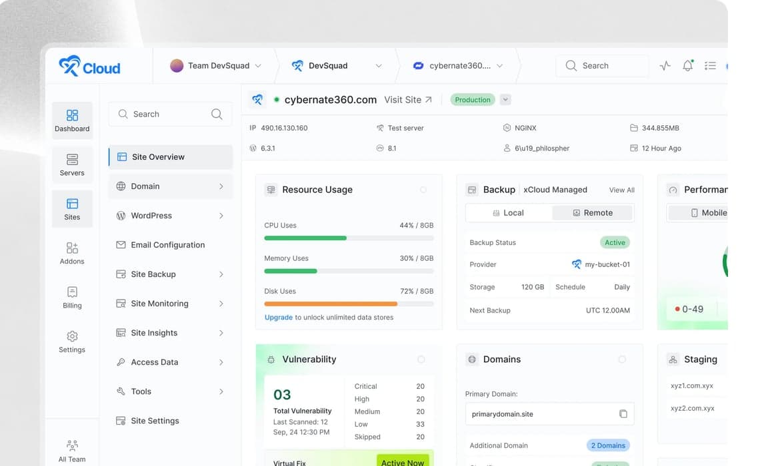Click the Upgrade link
Image resolution: width=760 pixels, height=466 pixels.
(278, 318)
